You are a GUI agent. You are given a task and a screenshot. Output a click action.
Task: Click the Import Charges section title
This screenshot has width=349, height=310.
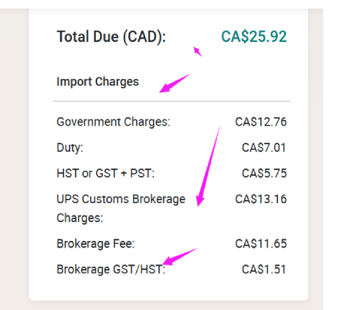coord(98,82)
